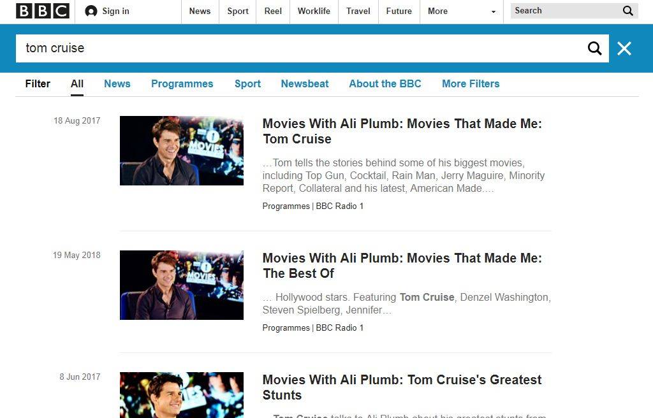
Task: Close the search bar with X icon
Action: 624,48
